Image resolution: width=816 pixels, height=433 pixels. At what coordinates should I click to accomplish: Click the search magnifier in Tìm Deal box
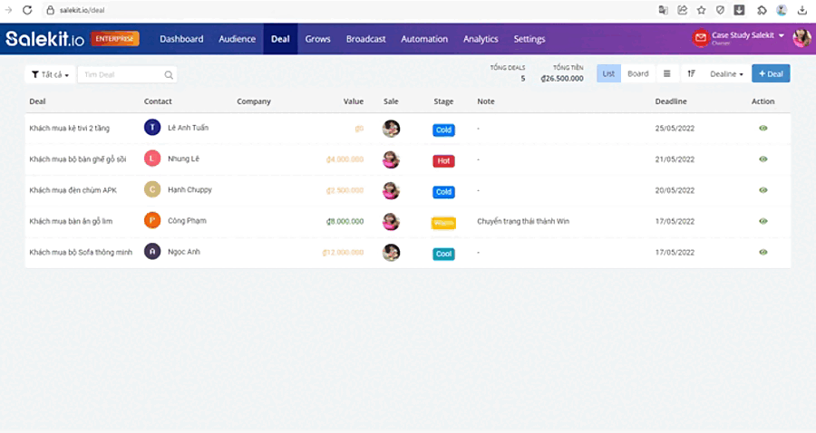pyautogui.click(x=169, y=75)
